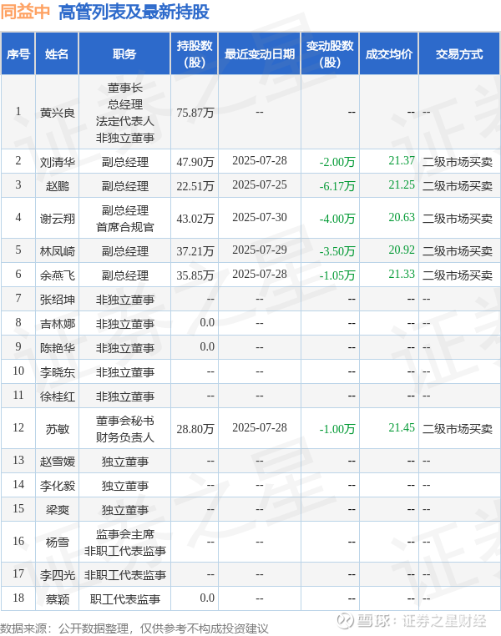This screenshot has height=636, width=501.
Task: Click the 董事会秘书 position text
Action: pyautogui.click(x=125, y=421)
